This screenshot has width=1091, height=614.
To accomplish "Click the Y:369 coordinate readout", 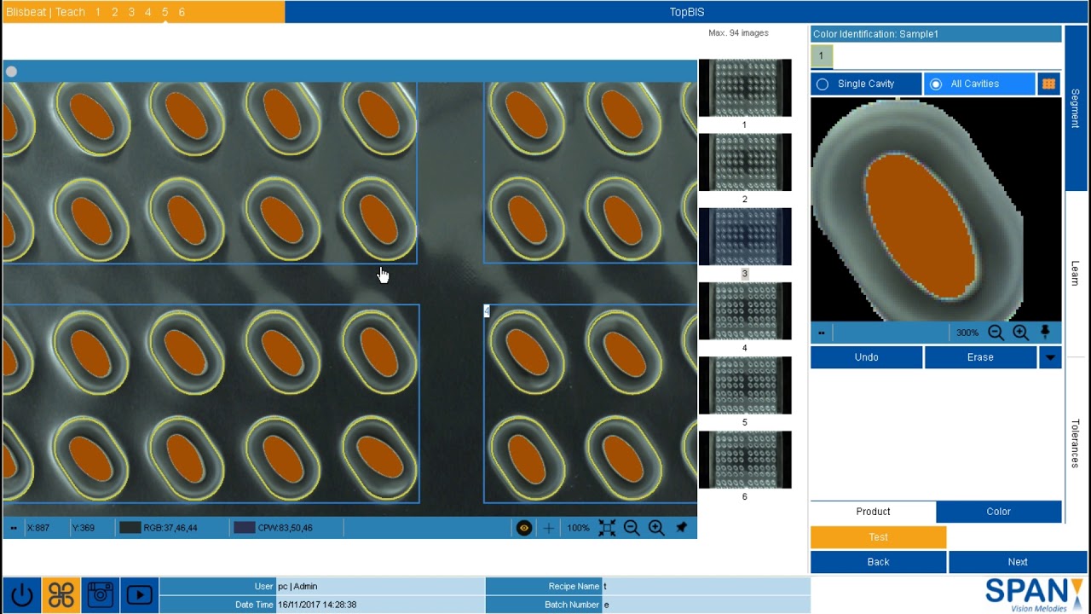I will (x=84, y=528).
